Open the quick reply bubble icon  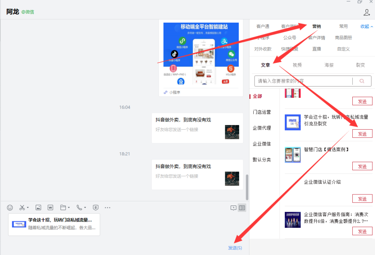click(233, 208)
